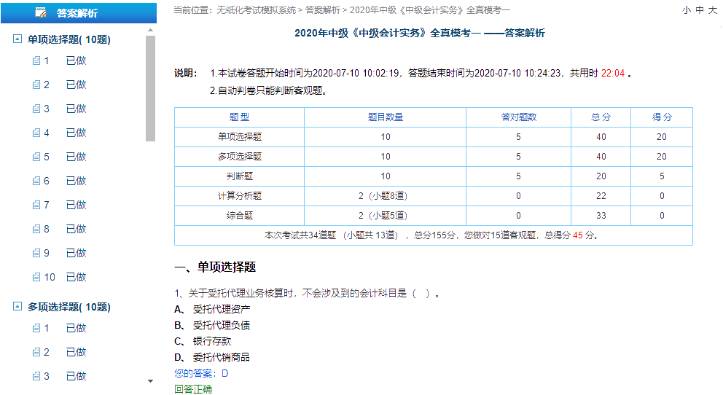Viewport: 723px width, 395px height.
Task: Click the sidebar scrollbar thumb
Action: pyautogui.click(x=150, y=88)
